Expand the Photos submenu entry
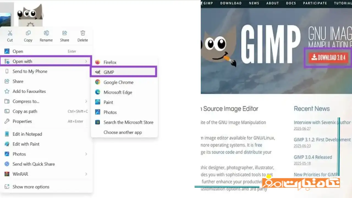The image size is (352, 198). (x=86, y=154)
